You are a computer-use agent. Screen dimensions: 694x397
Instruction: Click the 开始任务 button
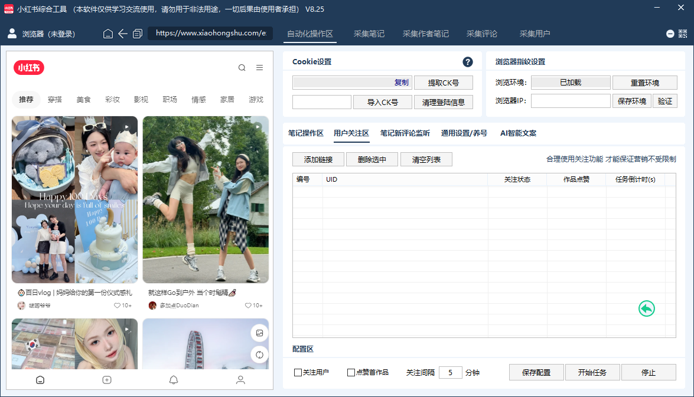(x=592, y=372)
